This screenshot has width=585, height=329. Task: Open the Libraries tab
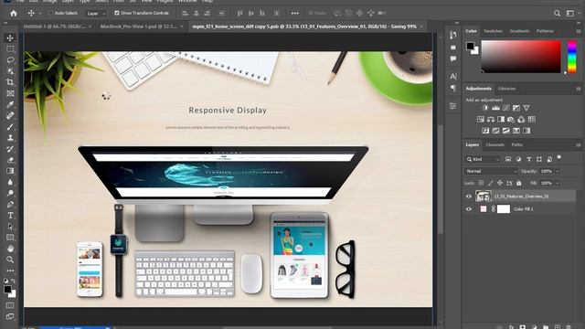click(x=506, y=89)
